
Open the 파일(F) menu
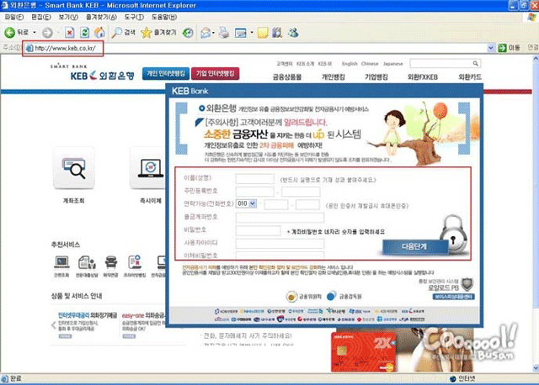(x=14, y=17)
